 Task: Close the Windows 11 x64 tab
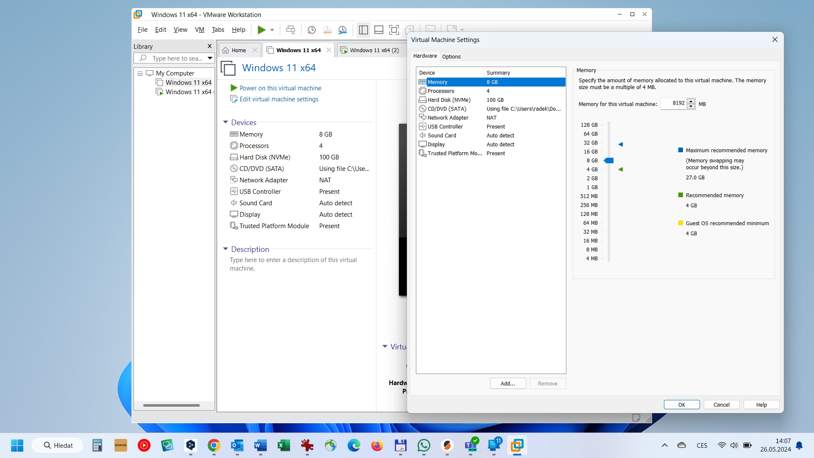(329, 50)
